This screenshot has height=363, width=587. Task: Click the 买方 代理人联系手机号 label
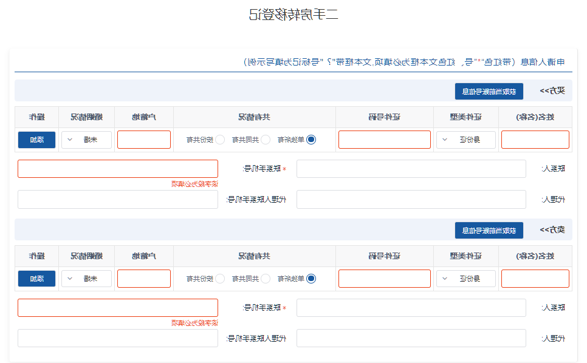256,200
